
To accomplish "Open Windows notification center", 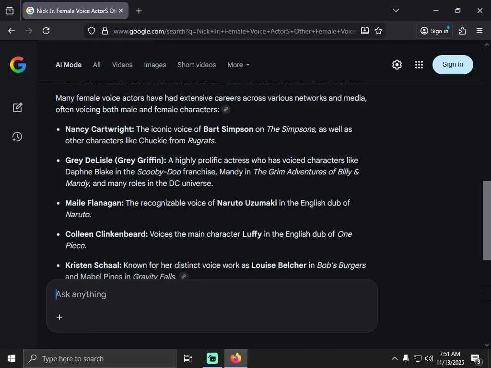I will [x=476, y=358].
